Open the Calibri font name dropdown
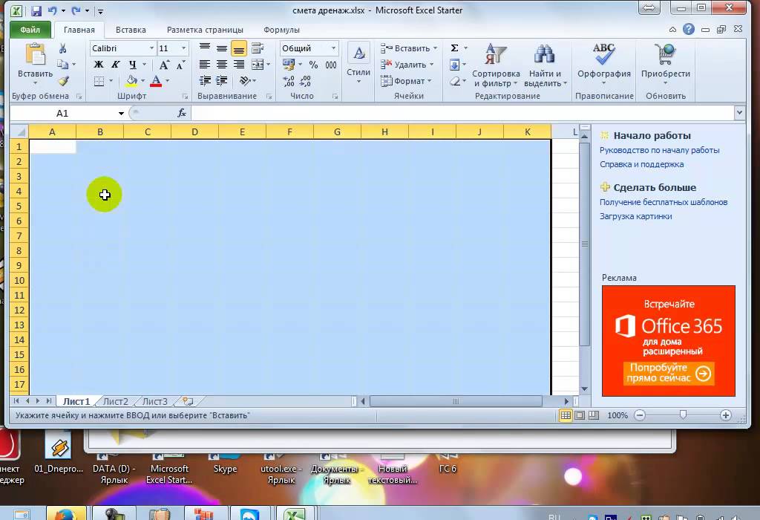 click(151, 48)
